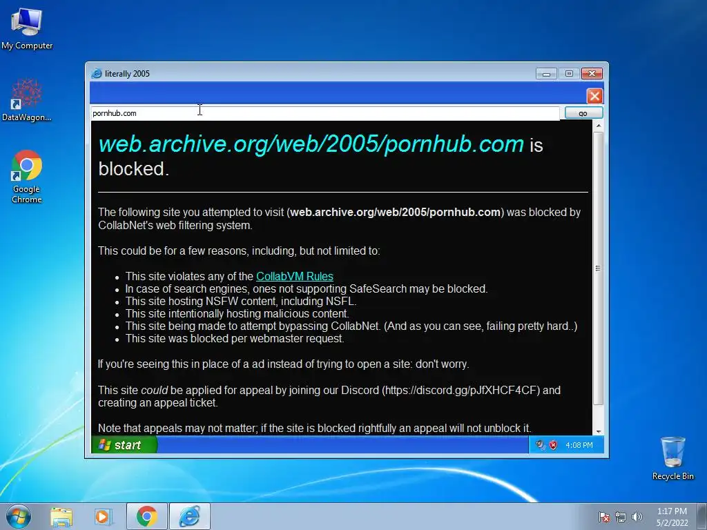Open File Explorer from the taskbar
707x530 pixels.
61,517
